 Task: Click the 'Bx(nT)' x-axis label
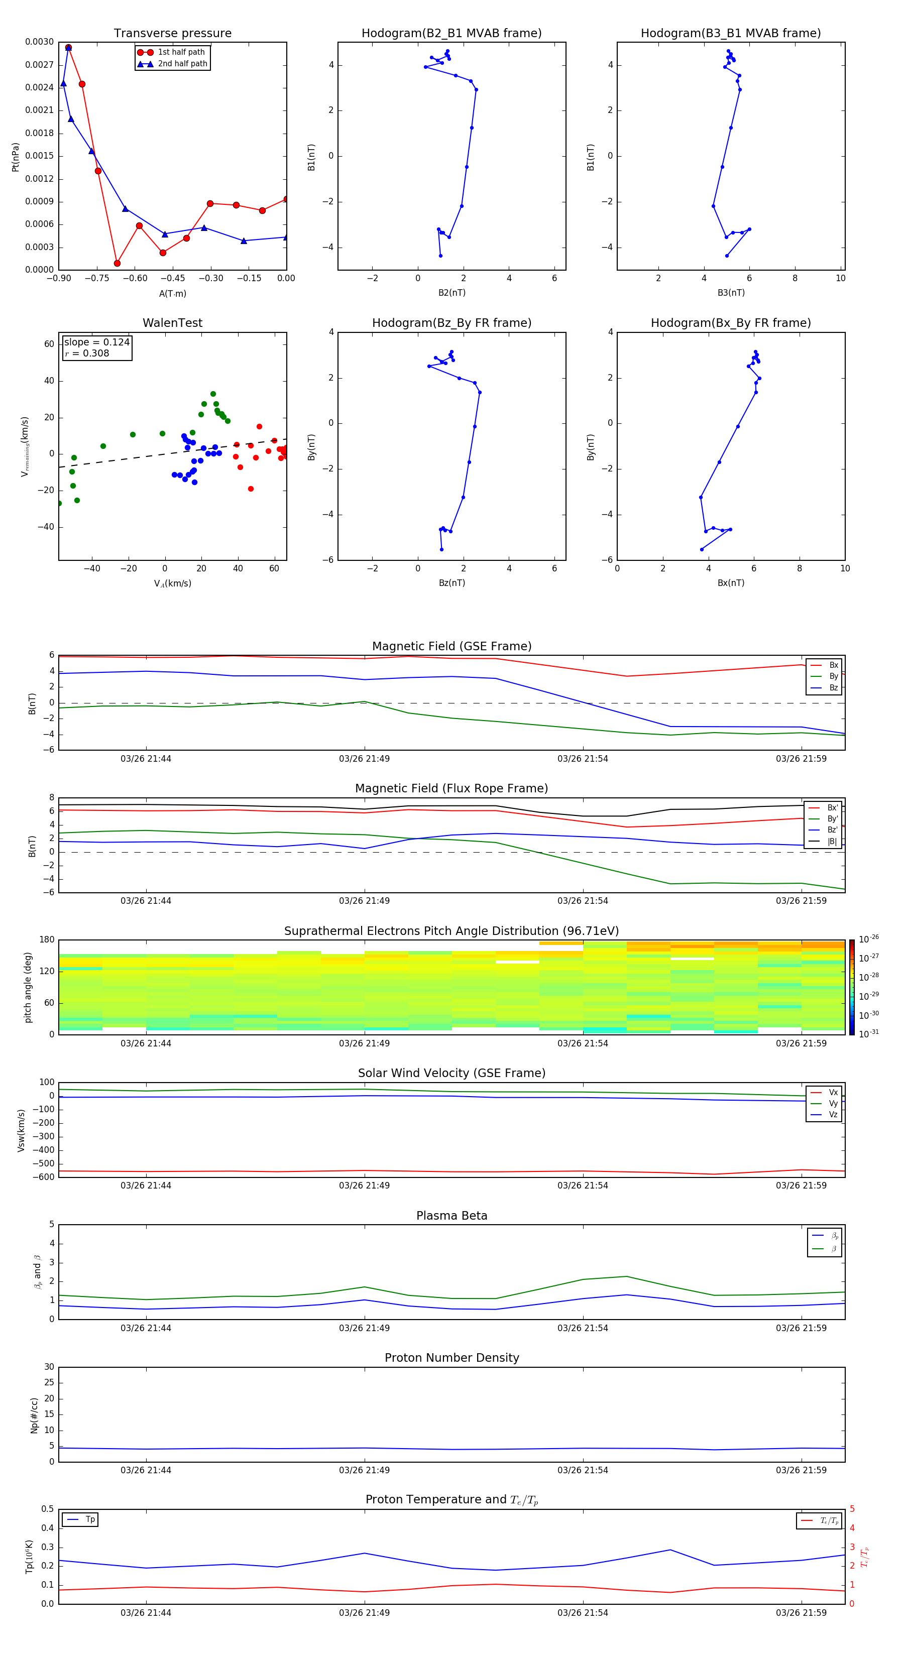(731, 583)
